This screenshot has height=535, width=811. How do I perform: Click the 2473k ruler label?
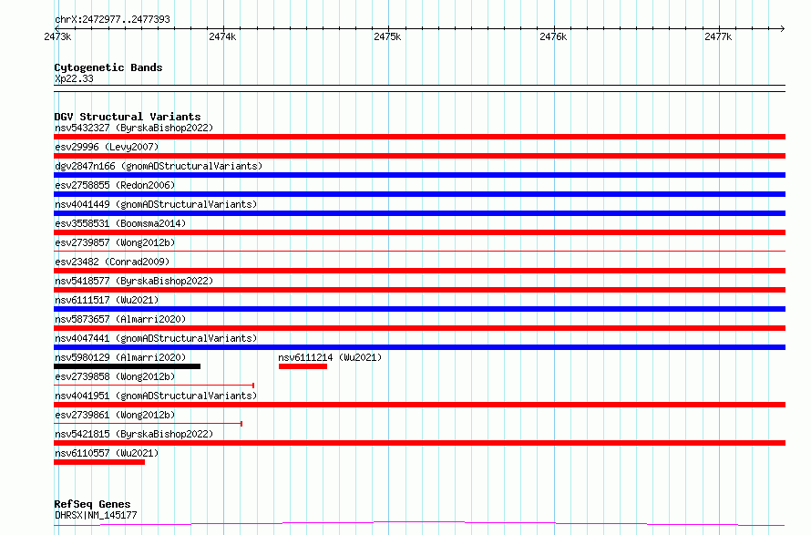coord(58,36)
